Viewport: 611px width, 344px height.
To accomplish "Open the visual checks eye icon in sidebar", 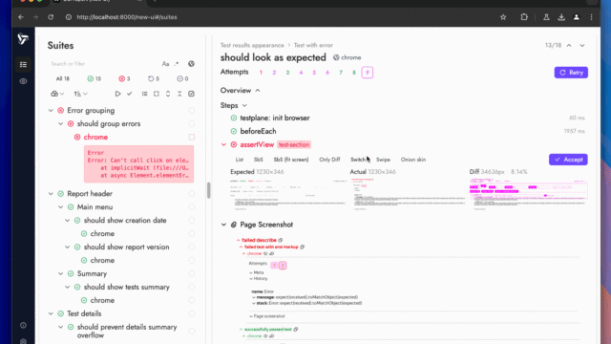I will pos(23,81).
